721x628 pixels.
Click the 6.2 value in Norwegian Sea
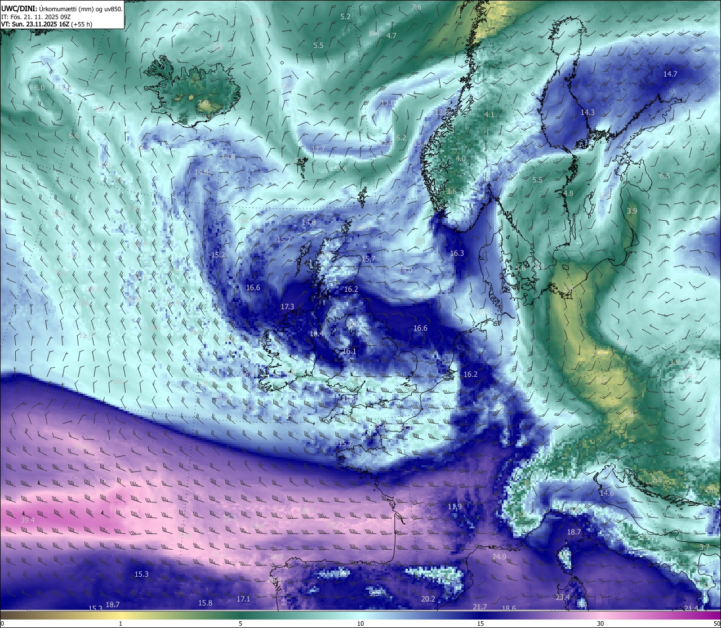401,137
